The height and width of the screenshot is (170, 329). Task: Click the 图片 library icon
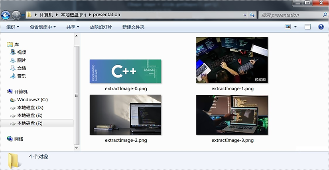click(13, 60)
